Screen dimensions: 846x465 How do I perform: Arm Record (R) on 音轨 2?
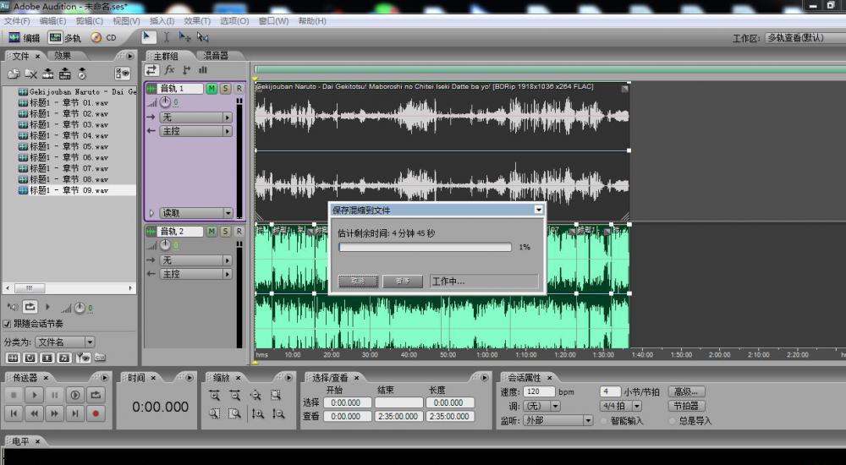(239, 232)
